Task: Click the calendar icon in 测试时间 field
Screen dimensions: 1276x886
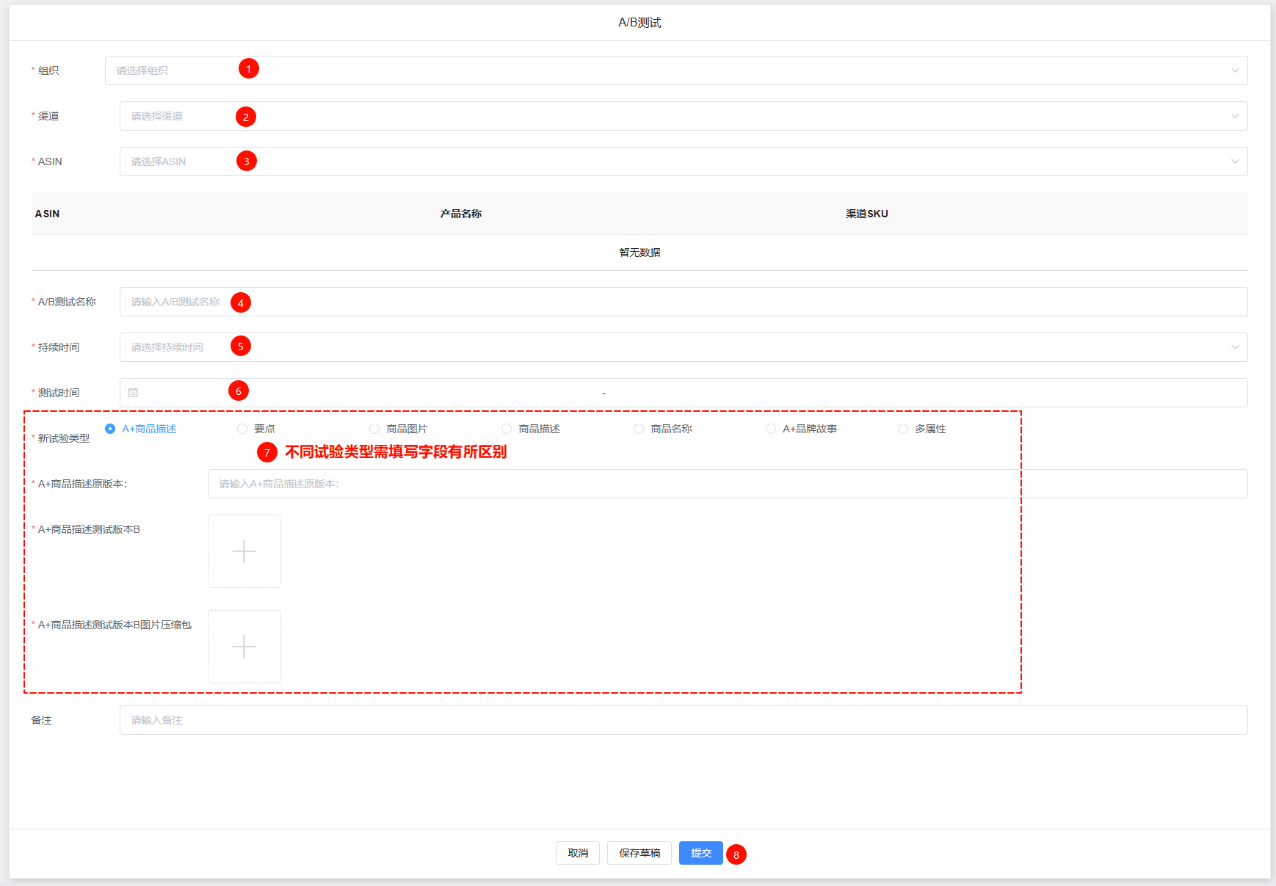Action: click(133, 393)
